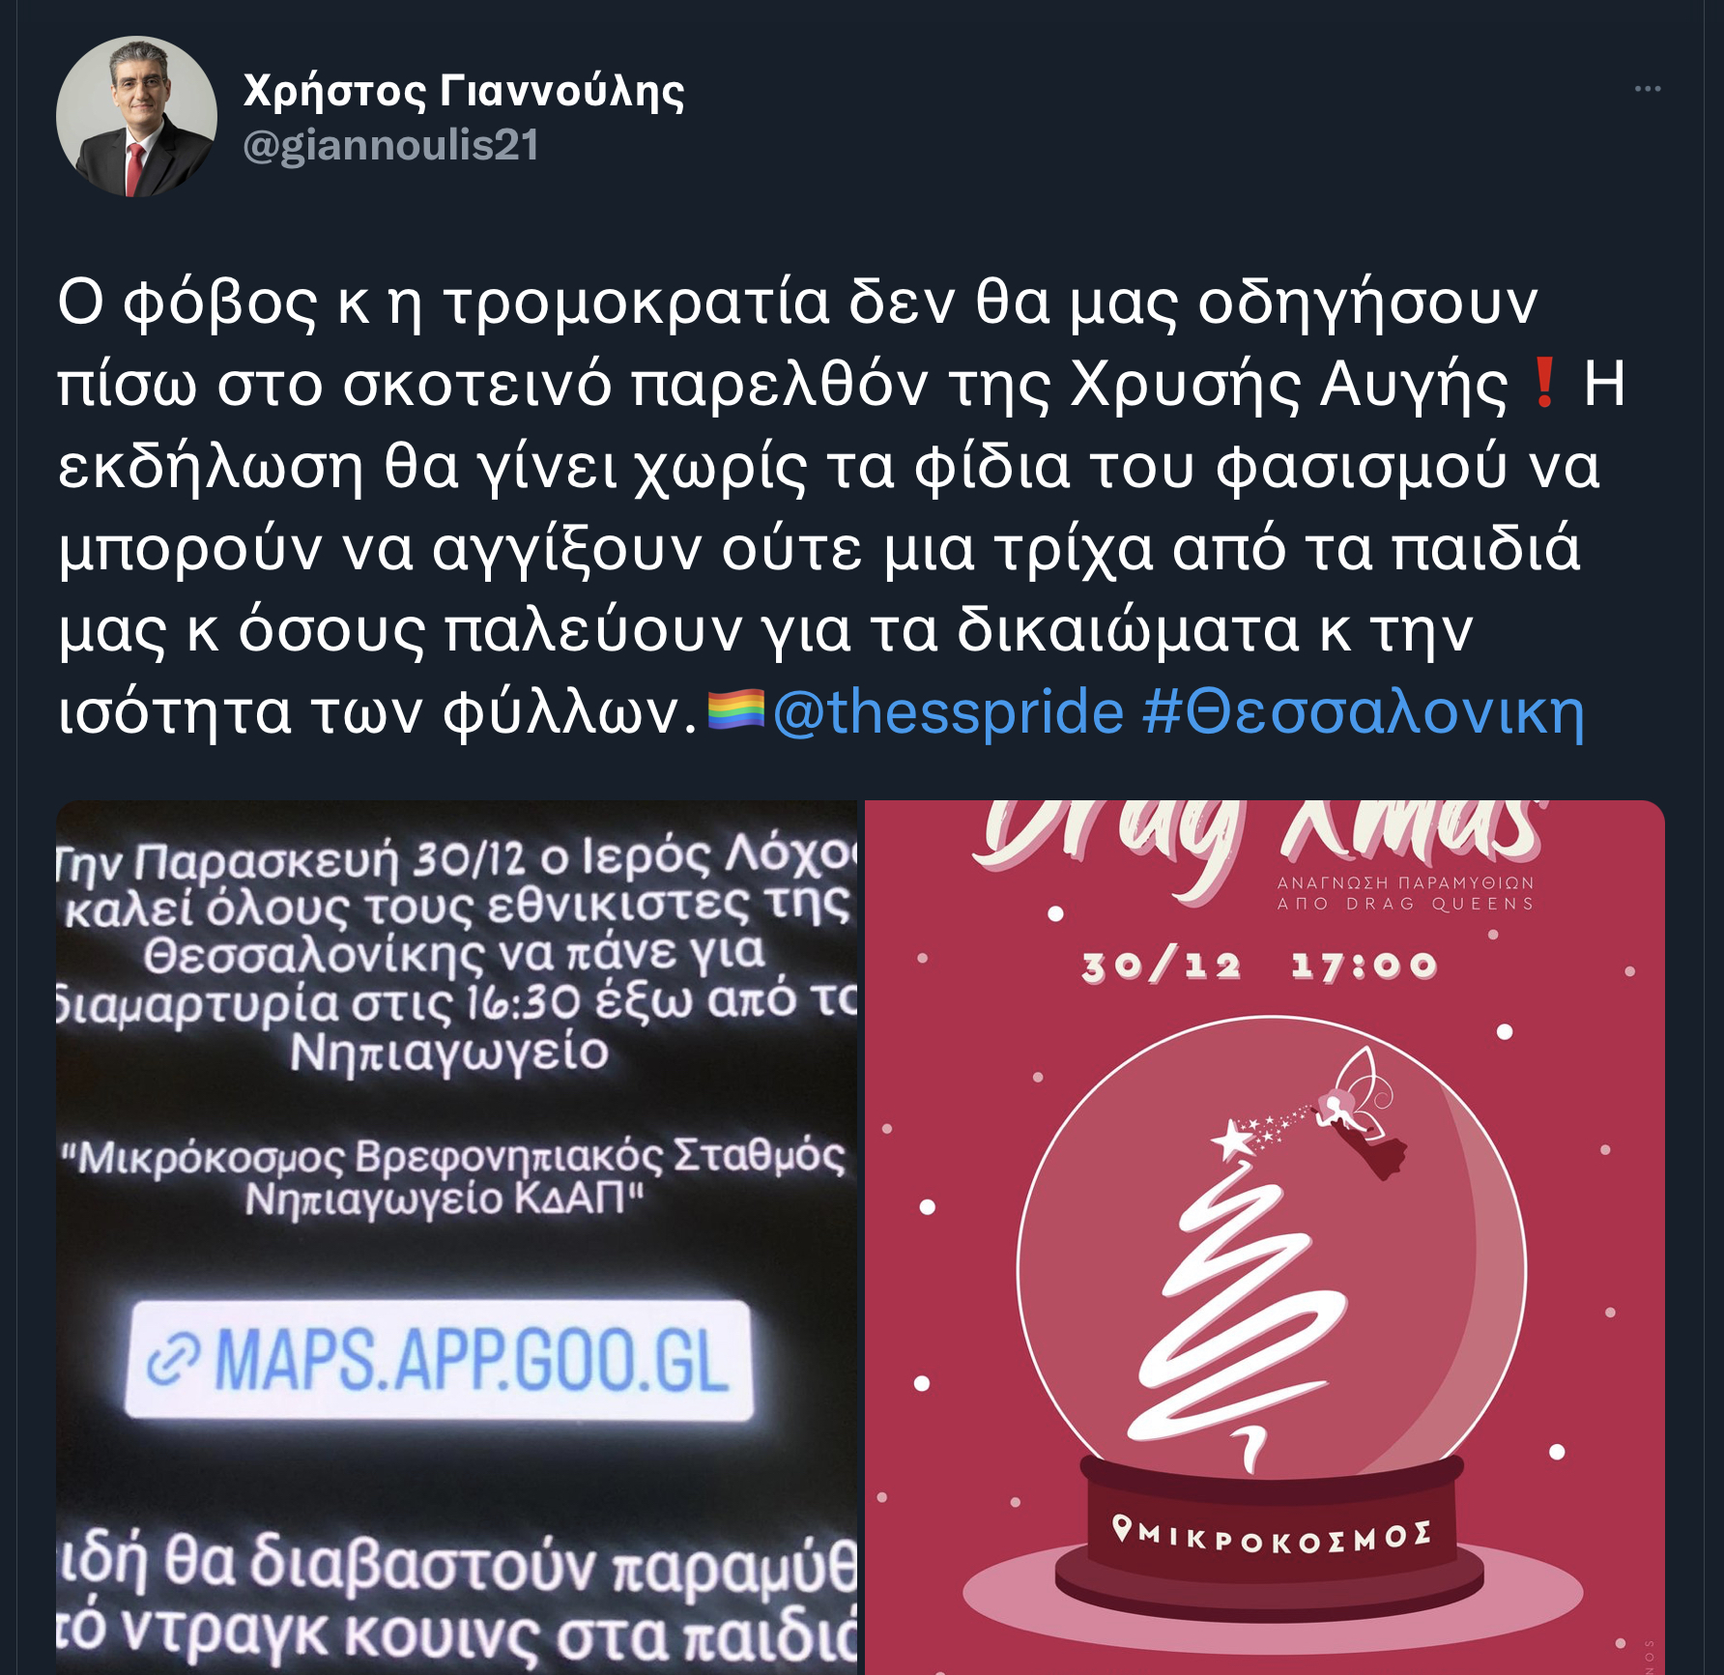Open Χρήστος Γιαννούλης profile avatar photo
The image size is (1724, 1675).
[136, 117]
